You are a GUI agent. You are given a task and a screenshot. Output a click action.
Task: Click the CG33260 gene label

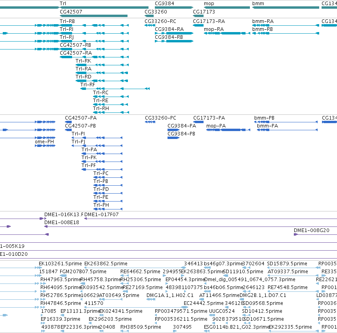156,11
